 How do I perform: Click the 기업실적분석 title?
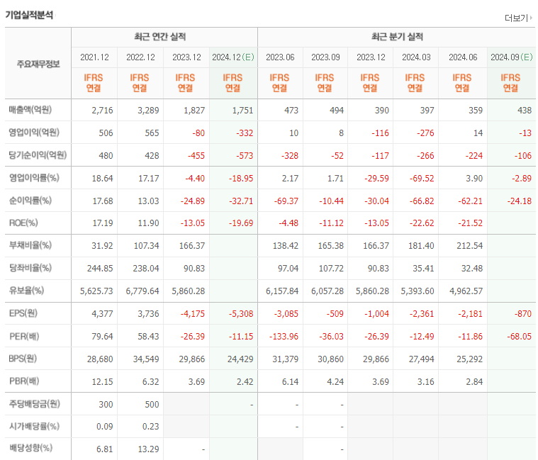tap(29, 15)
